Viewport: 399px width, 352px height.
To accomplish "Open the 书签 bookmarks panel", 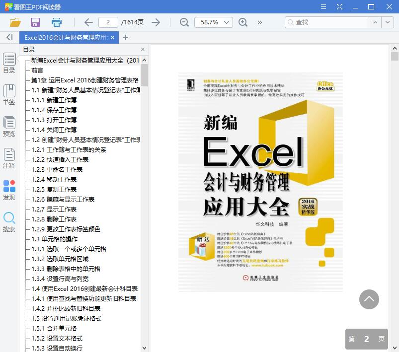I will [x=9, y=95].
